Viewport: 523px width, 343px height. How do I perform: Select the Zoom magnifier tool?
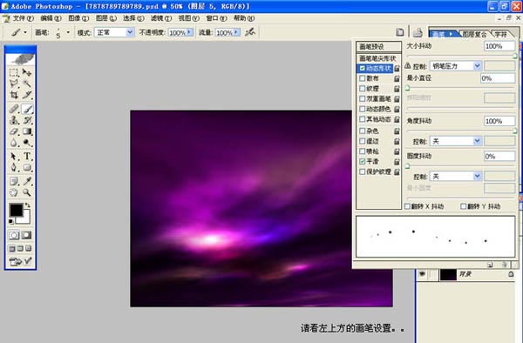tap(27, 192)
